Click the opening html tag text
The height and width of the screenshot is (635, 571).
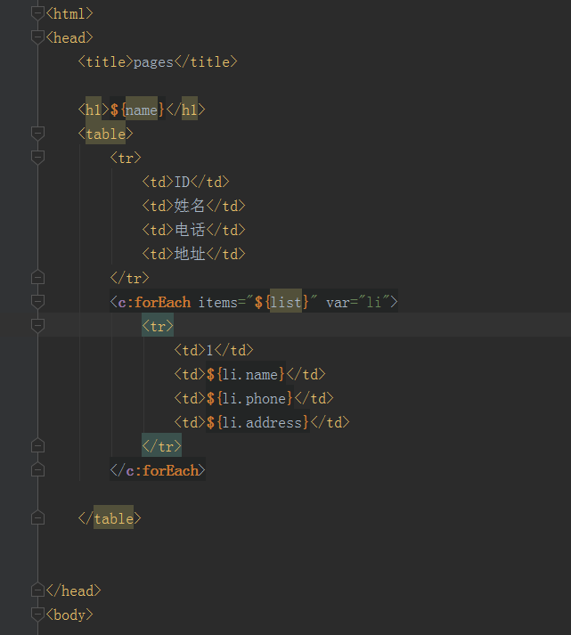(69, 13)
